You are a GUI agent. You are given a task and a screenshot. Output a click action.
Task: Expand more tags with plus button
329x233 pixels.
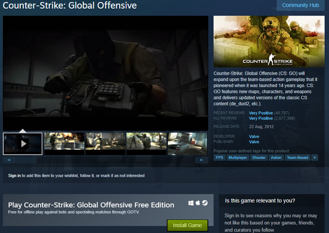314,158
